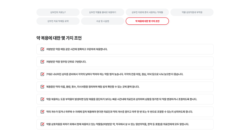
Task: Open '심부전 치료 약제들 요약' tab
Action: [x=58, y=21]
